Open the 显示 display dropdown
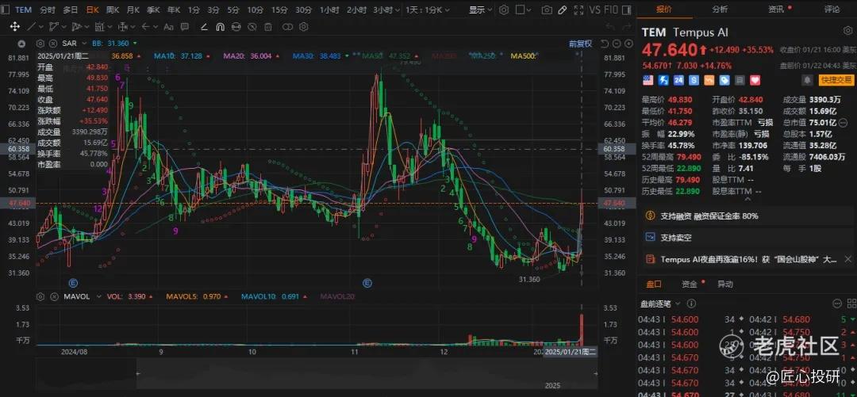 click(x=480, y=10)
